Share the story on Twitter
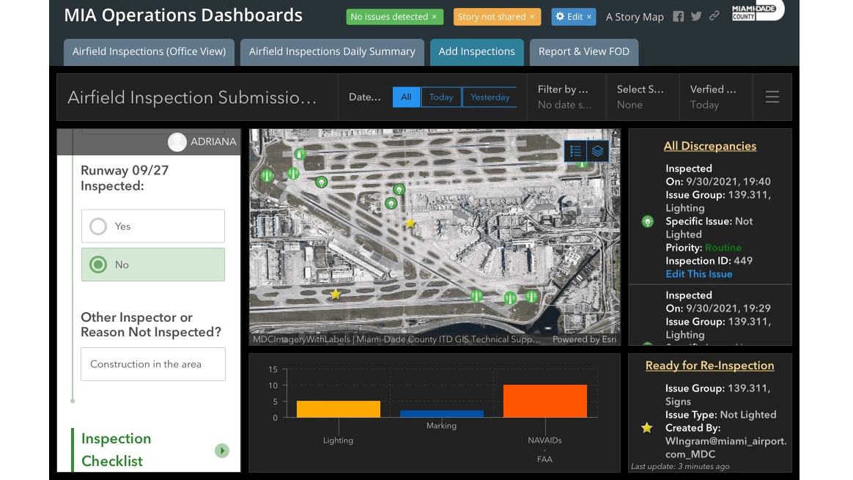 695,16
